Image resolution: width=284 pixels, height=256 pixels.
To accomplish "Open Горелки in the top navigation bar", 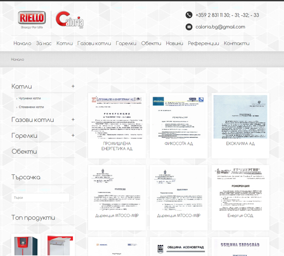I will click(126, 43).
